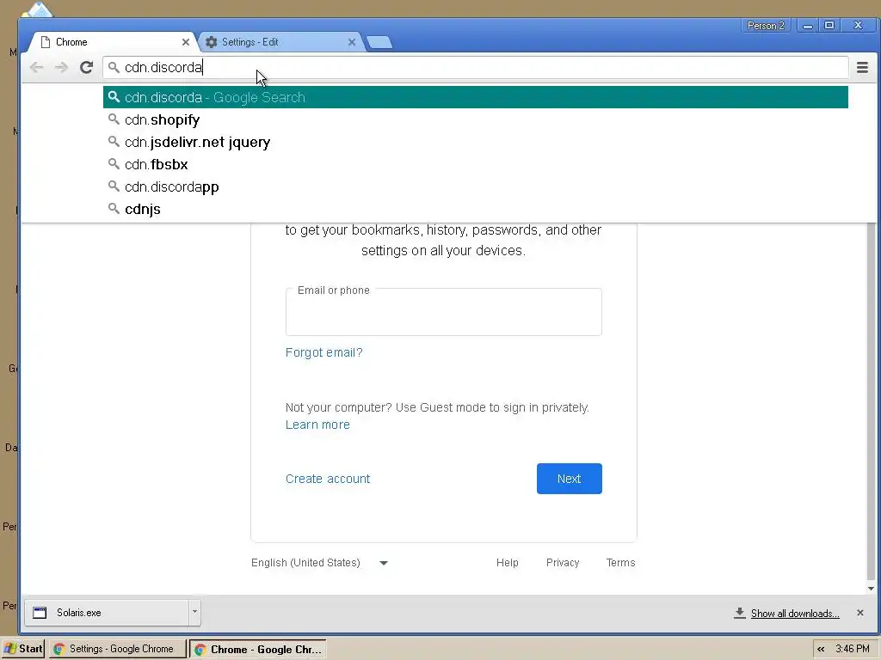
Task: Click the forward navigation arrow
Action: (61, 67)
